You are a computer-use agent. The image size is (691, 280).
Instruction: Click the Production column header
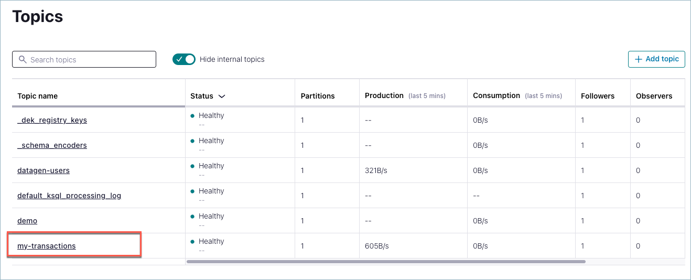click(384, 95)
